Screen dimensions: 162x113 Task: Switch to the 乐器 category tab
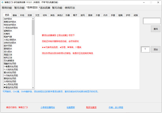[x=67, y=15]
